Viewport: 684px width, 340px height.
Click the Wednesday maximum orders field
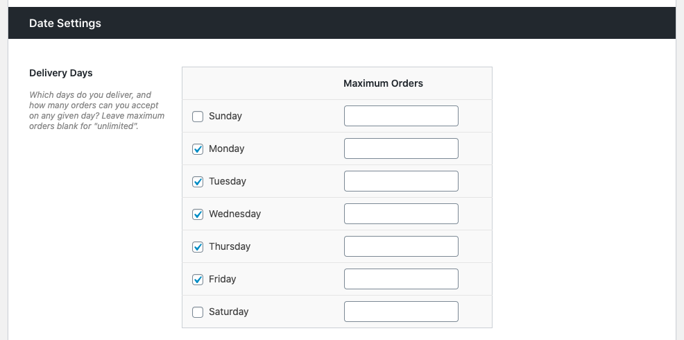click(401, 214)
